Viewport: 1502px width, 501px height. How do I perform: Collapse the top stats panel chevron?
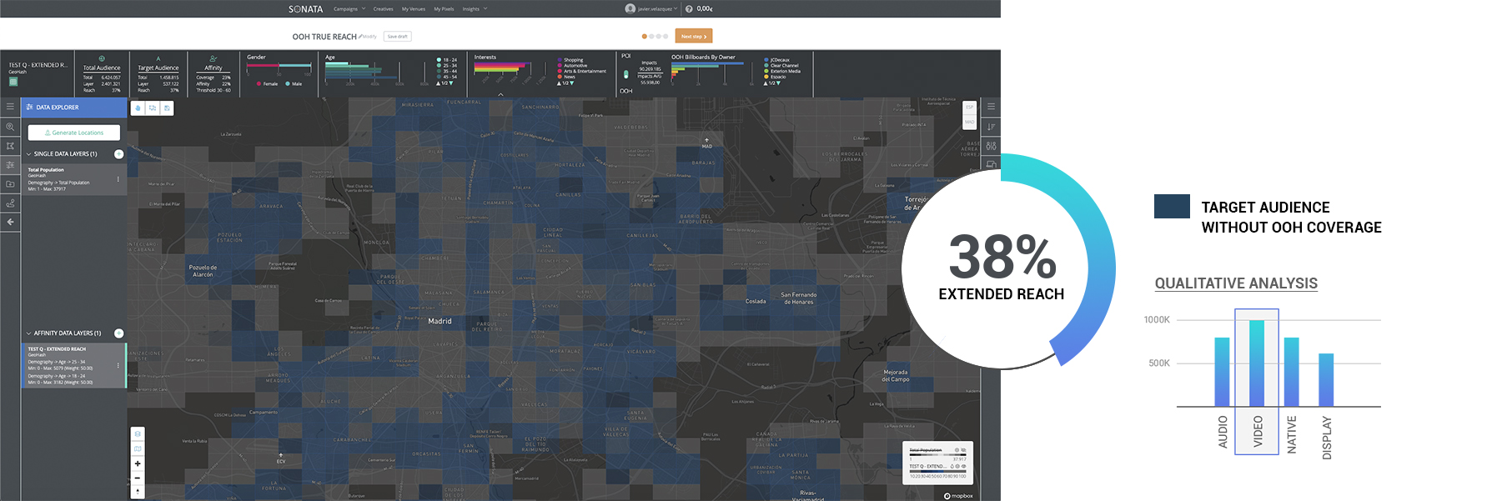[x=500, y=94]
